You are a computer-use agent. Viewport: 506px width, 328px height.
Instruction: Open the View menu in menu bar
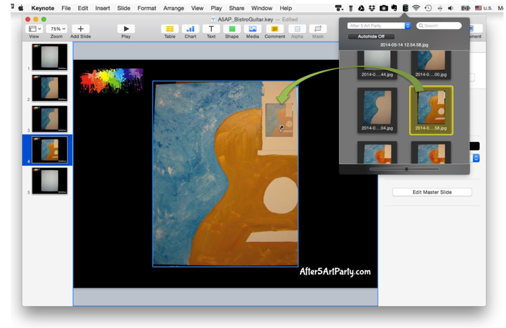point(197,8)
